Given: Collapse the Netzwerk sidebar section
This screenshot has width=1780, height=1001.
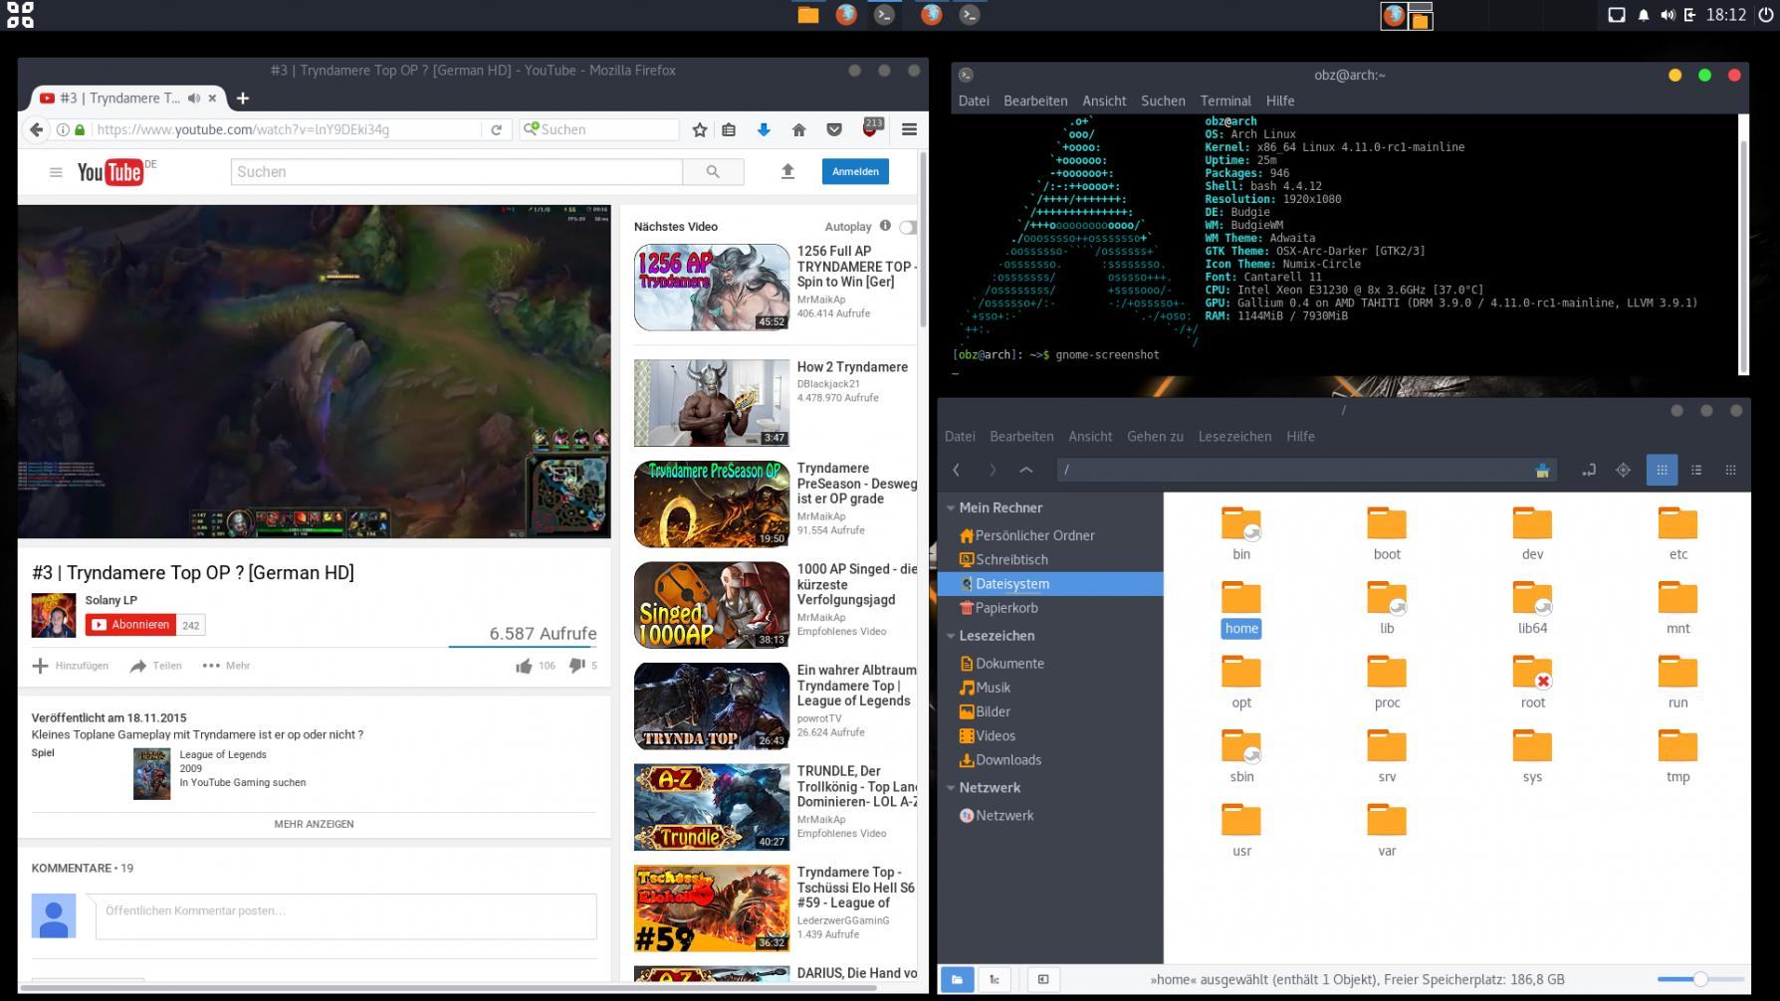Looking at the screenshot, I should click(951, 788).
